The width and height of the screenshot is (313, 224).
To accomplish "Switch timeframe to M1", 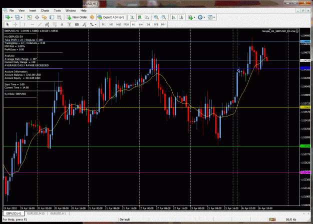I will point(104,24).
